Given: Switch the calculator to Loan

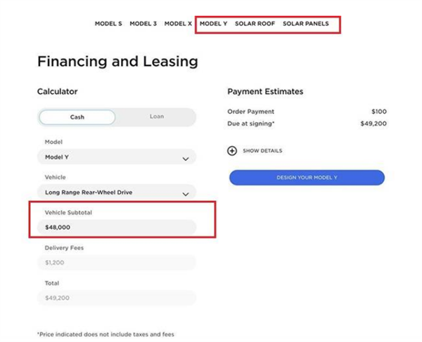Looking at the screenshot, I should [156, 117].
